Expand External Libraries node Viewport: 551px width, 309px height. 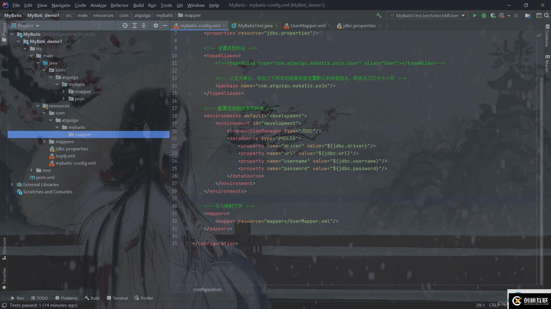(12, 184)
